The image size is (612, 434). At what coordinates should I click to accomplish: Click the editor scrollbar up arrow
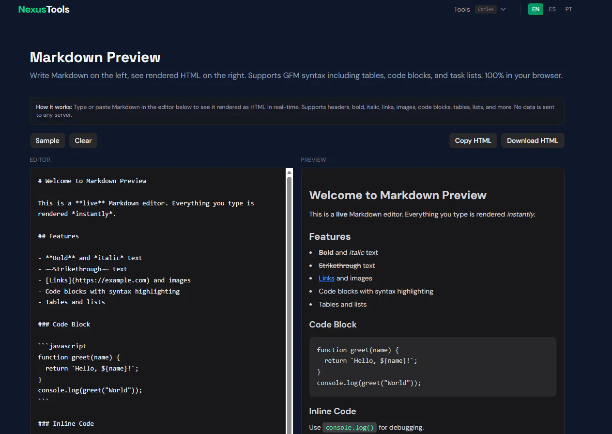(290, 172)
